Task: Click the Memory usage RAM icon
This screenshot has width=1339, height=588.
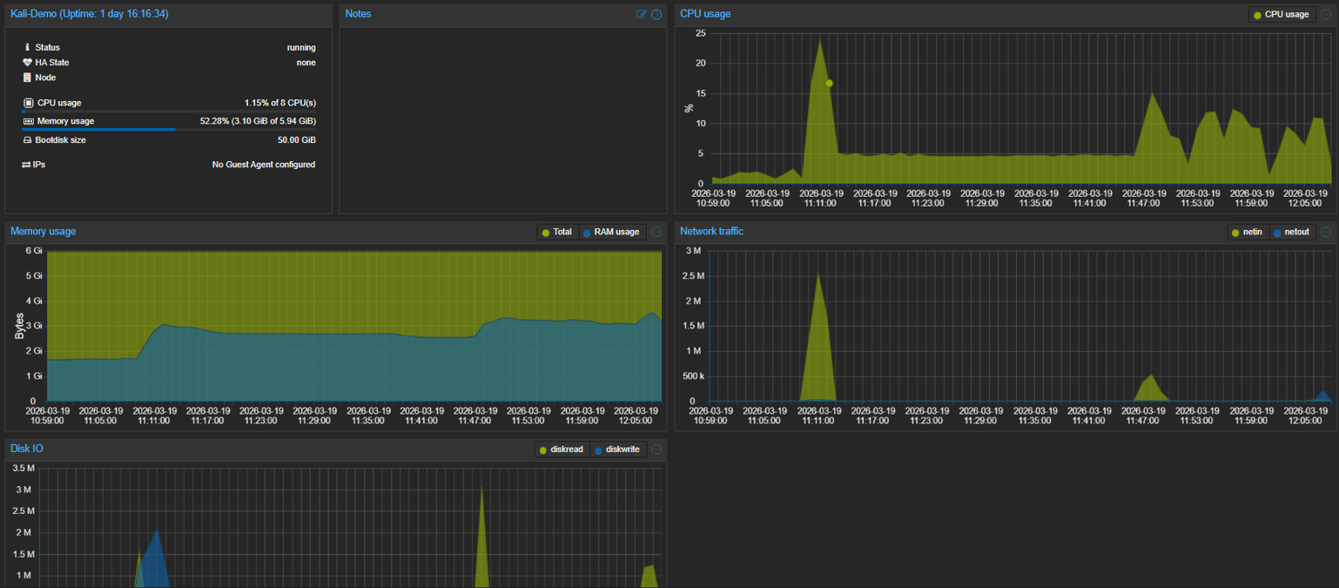Action: point(28,121)
